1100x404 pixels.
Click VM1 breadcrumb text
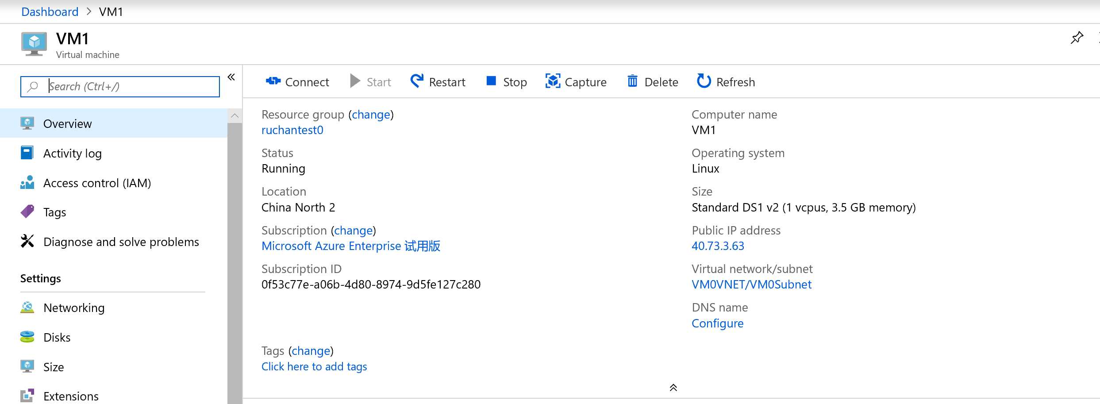click(111, 12)
